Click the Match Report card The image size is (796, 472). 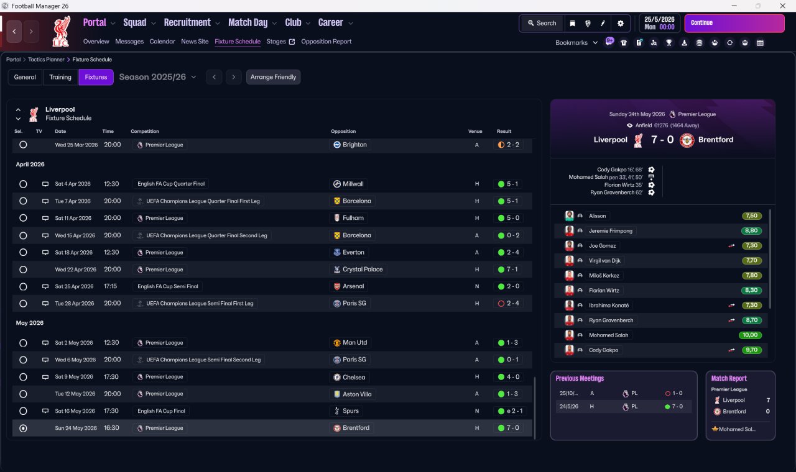pos(741,406)
